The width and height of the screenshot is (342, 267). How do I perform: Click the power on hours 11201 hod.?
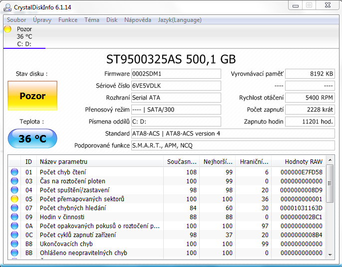[310, 122]
